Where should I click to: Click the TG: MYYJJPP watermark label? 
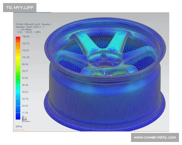point(19,7)
